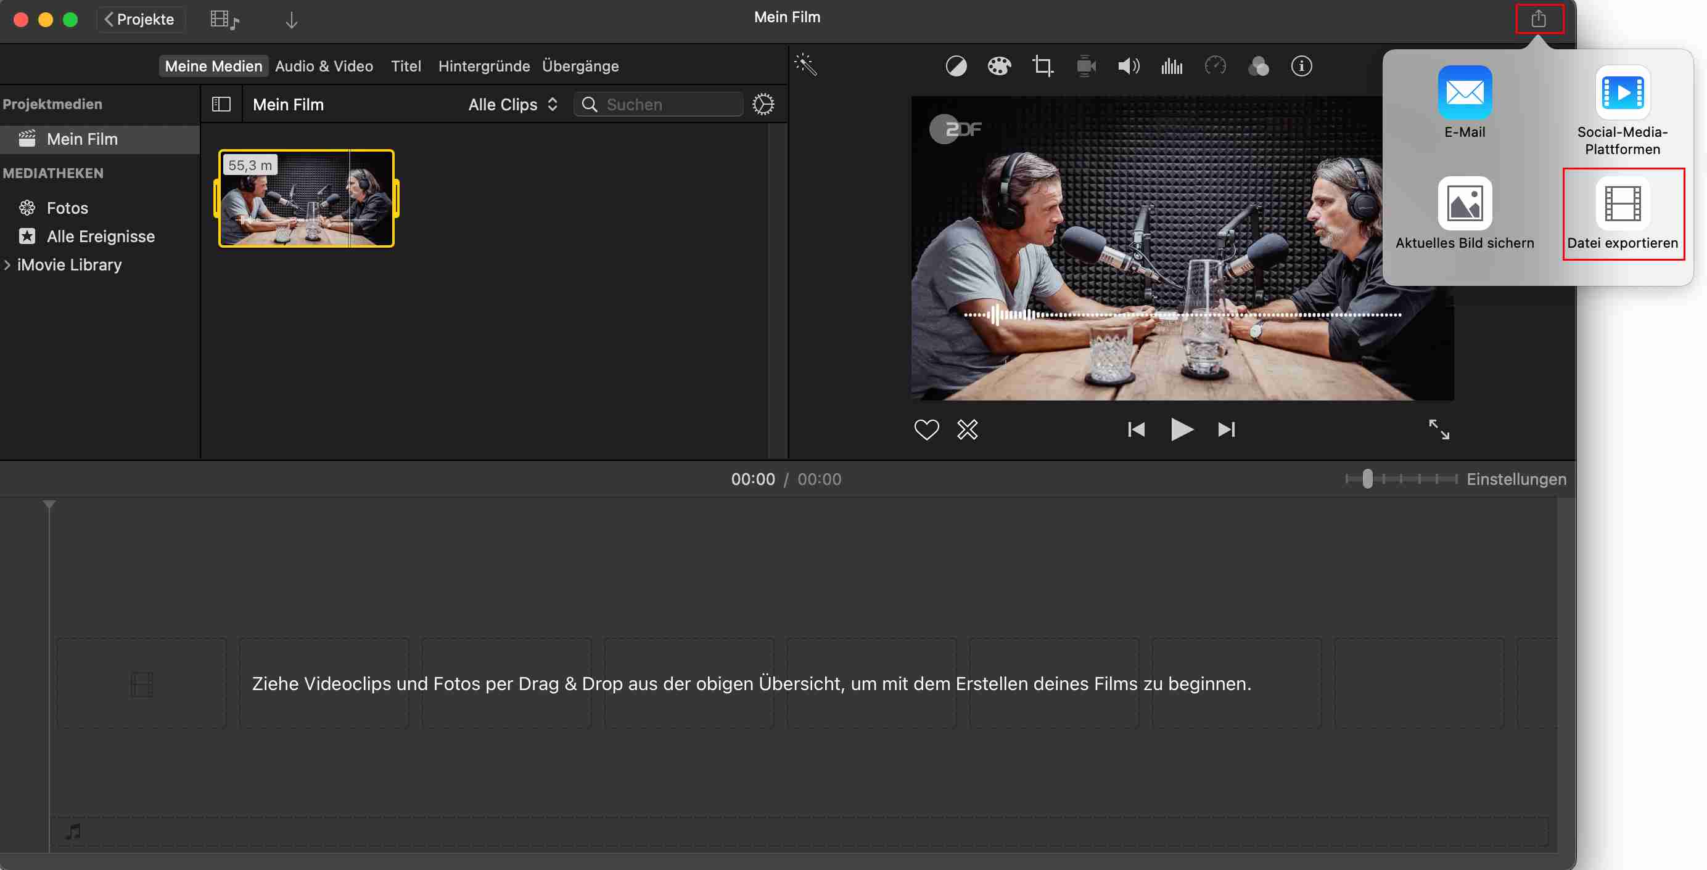The height and width of the screenshot is (870, 1707).
Task: Select the Crop tool in the viewer toolbar
Action: point(1042,65)
